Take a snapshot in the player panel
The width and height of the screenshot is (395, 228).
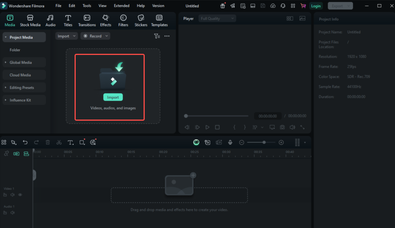point(282,127)
